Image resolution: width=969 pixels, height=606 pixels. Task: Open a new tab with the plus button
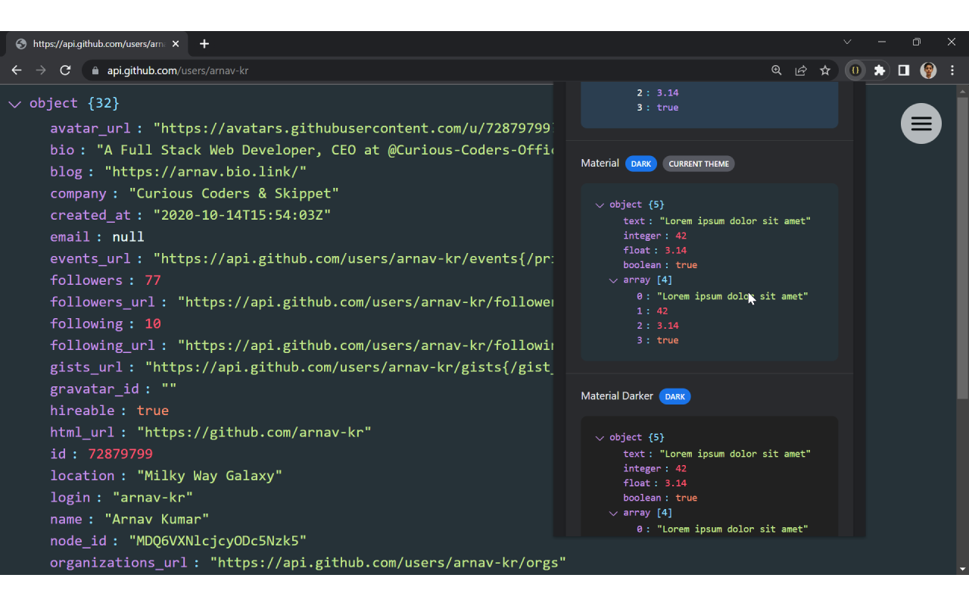[204, 43]
